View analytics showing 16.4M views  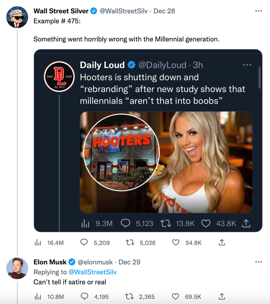click(37, 243)
